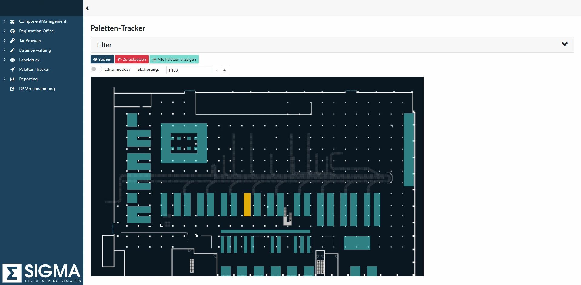Screen dimensions: 581x285
Task: Click the Registration Office globe icon
Action: click(x=12, y=31)
